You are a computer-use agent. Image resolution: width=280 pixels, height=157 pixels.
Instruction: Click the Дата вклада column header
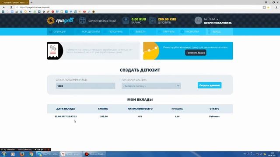pyautogui.click(x=66, y=109)
